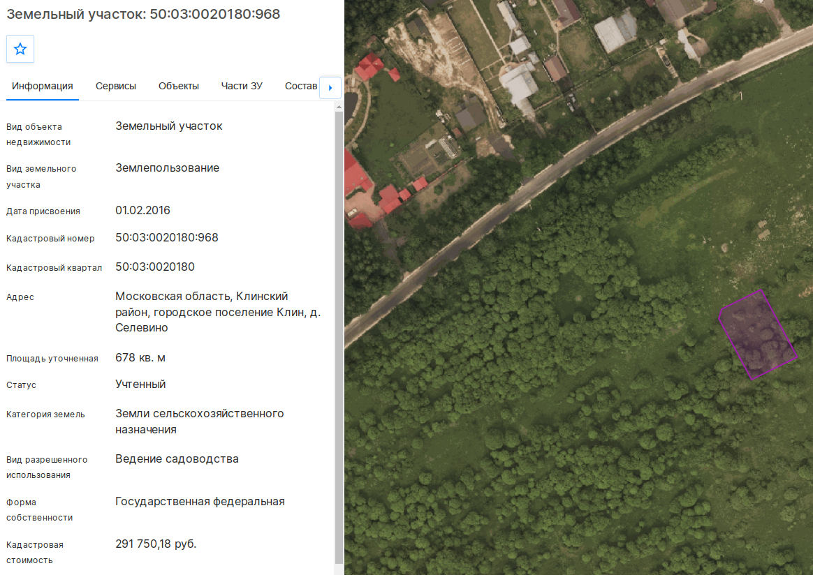Click the label Кадастровый номер
This screenshot has height=575, width=813.
point(50,239)
